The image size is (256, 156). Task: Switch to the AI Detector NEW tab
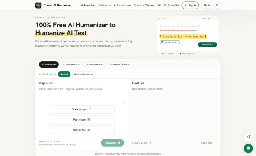[x=71, y=65]
